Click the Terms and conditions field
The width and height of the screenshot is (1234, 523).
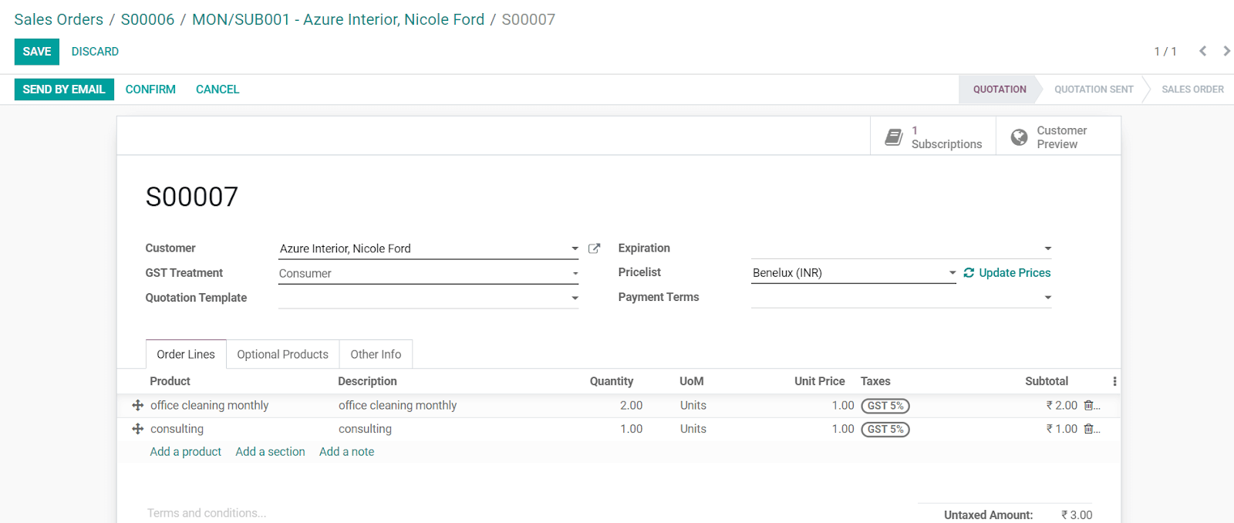207,513
